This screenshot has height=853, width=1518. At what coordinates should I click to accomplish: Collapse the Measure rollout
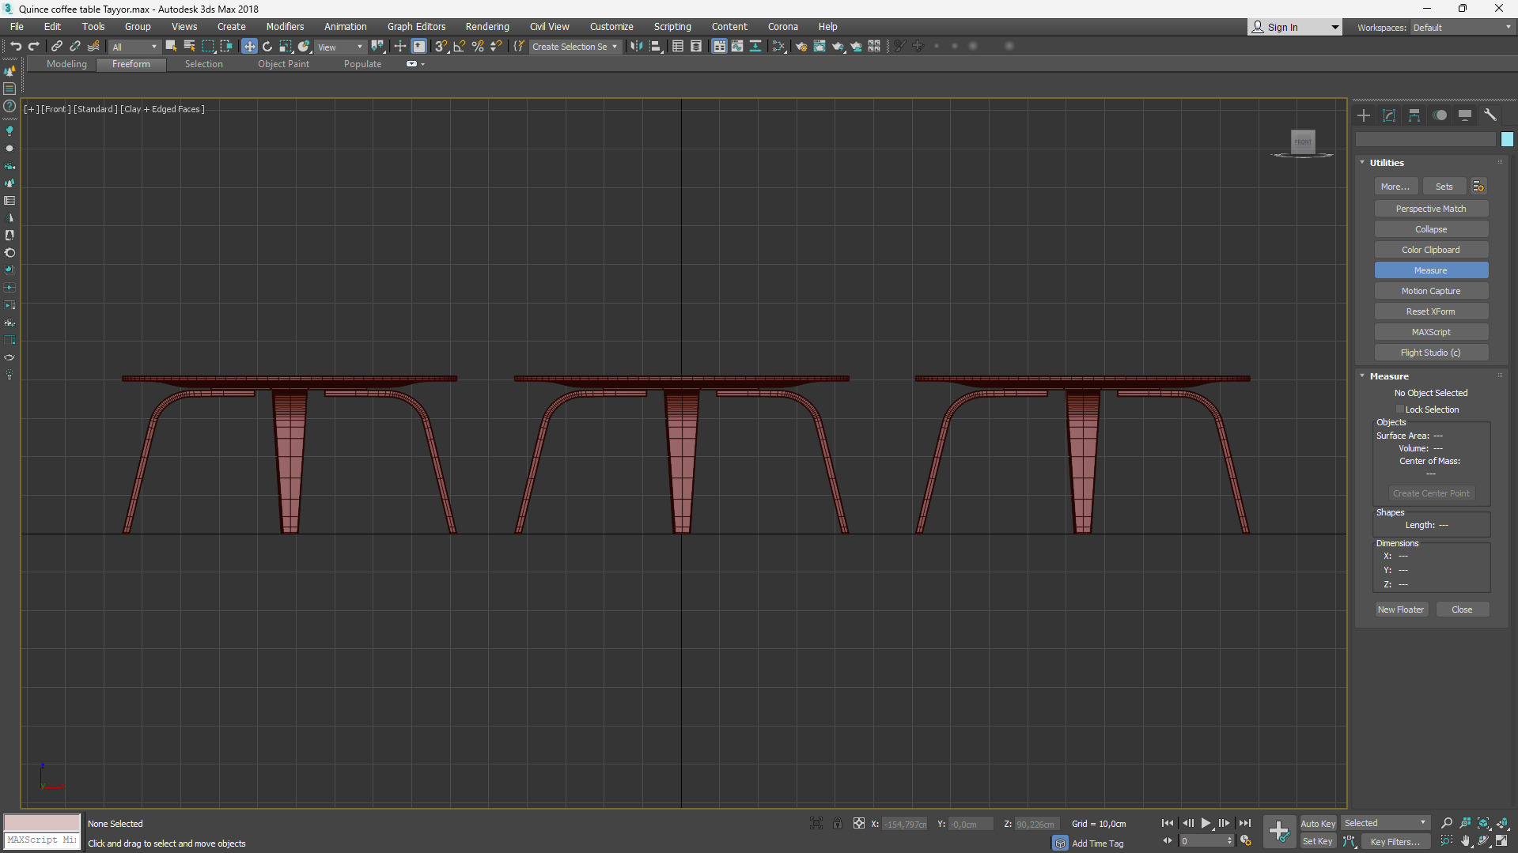coord(1362,376)
